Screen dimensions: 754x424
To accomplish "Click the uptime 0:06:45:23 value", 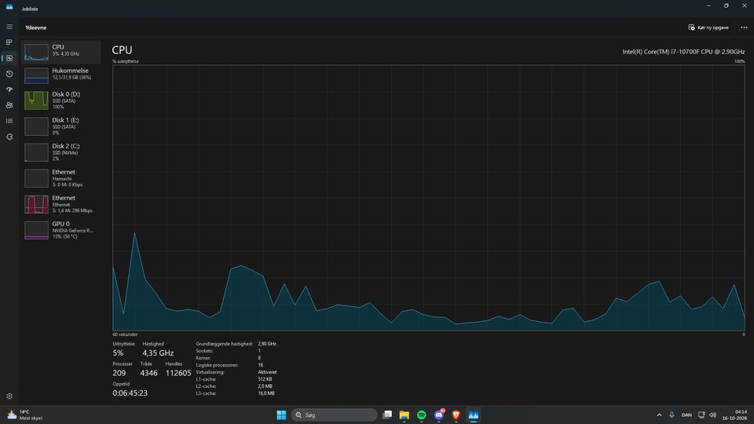I will click(x=130, y=393).
